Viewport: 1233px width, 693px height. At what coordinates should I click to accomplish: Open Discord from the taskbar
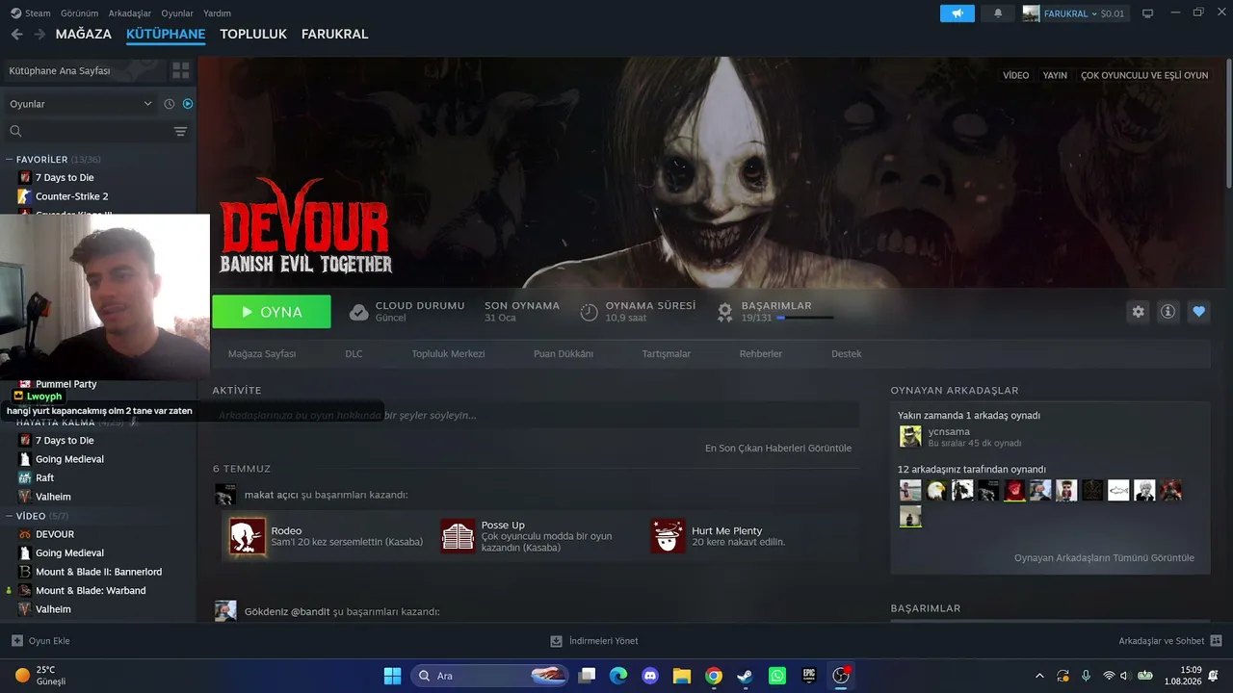[x=650, y=676]
